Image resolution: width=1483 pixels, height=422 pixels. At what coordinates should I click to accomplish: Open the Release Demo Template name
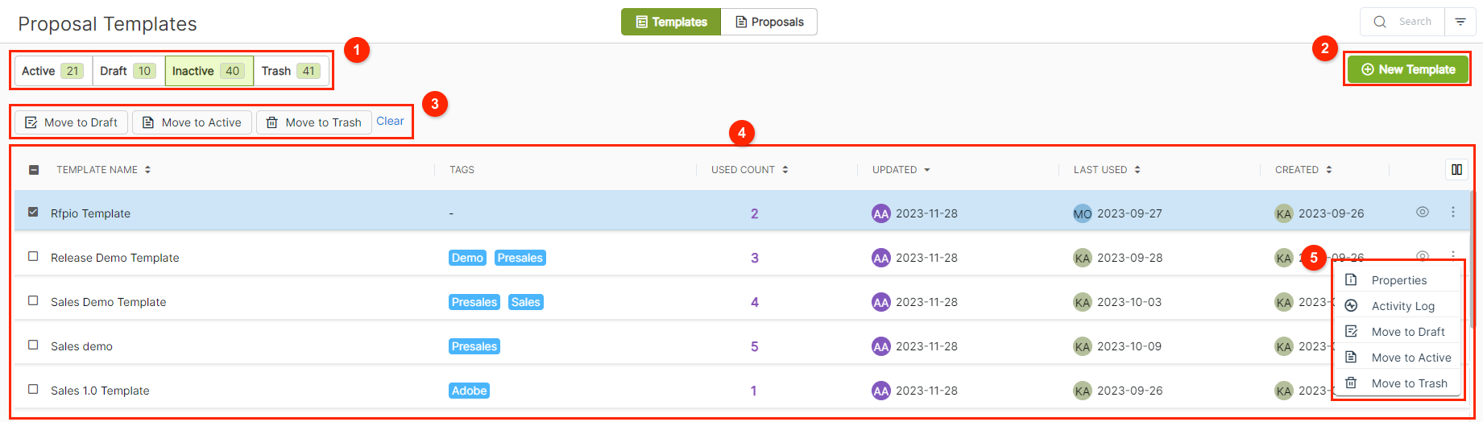tap(115, 258)
